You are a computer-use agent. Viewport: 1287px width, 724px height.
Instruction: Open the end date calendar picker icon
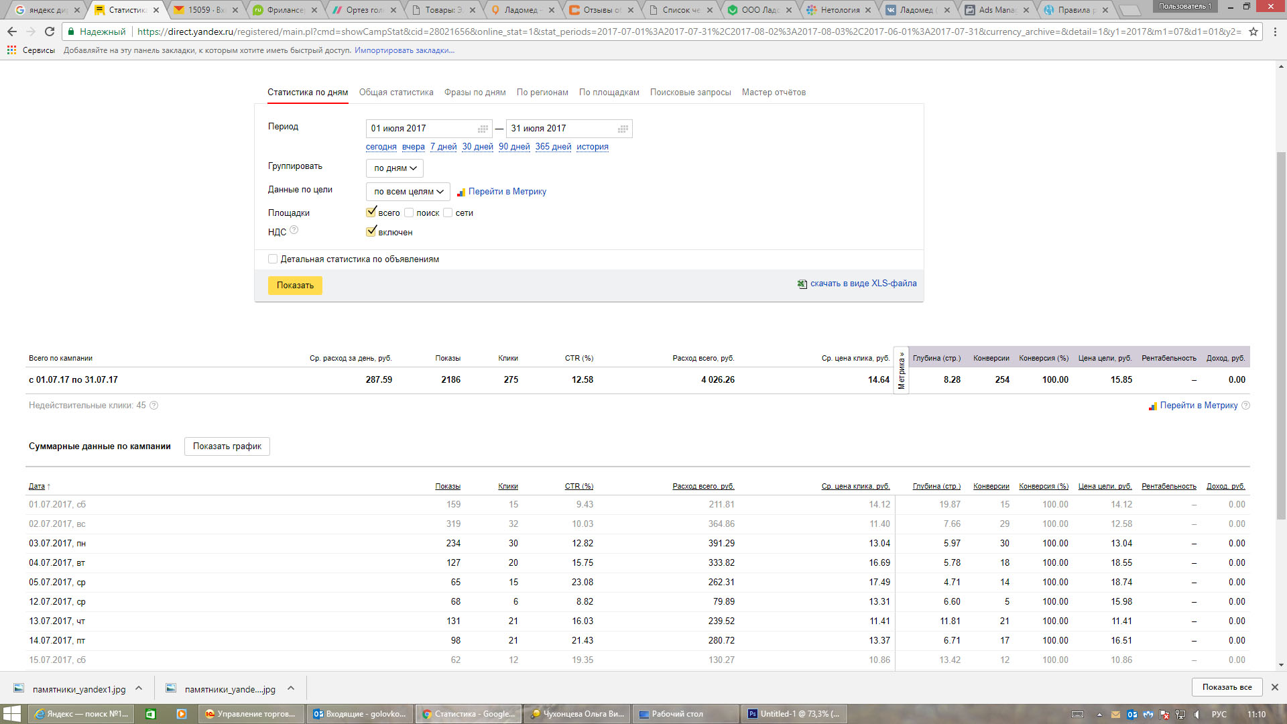623,129
